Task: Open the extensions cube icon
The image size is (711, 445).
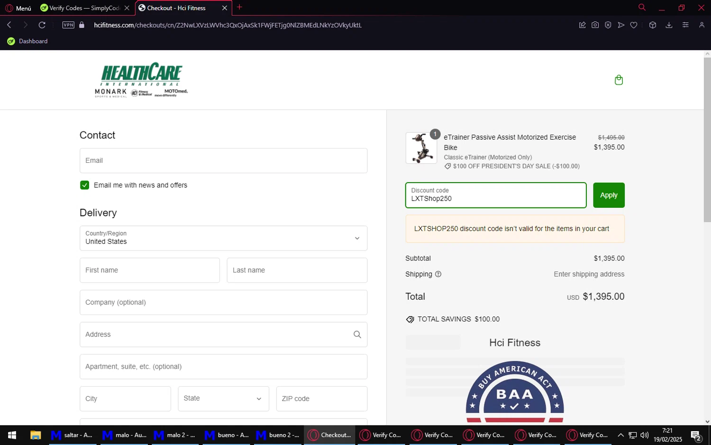Action: pos(653,25)
